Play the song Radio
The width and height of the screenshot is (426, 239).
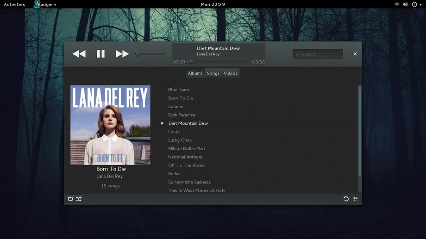point(174,174)
